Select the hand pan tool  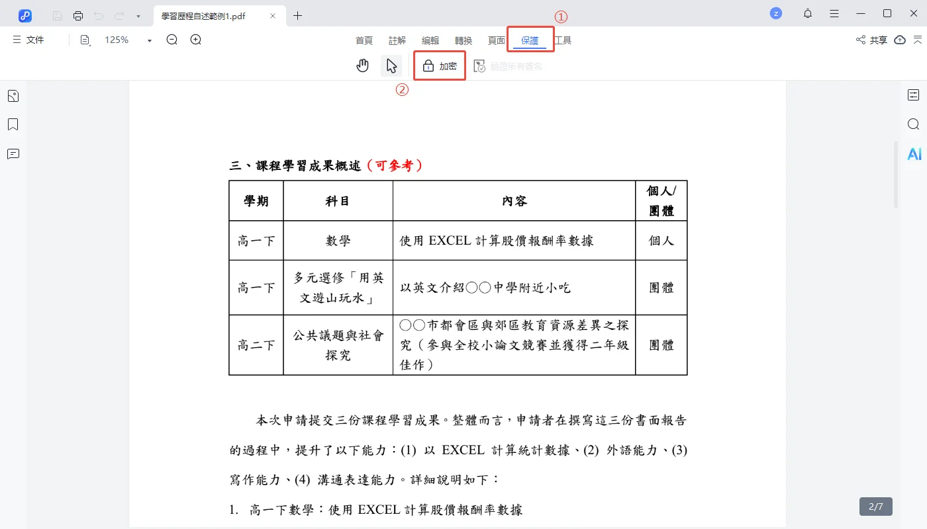tap(362, 65)
